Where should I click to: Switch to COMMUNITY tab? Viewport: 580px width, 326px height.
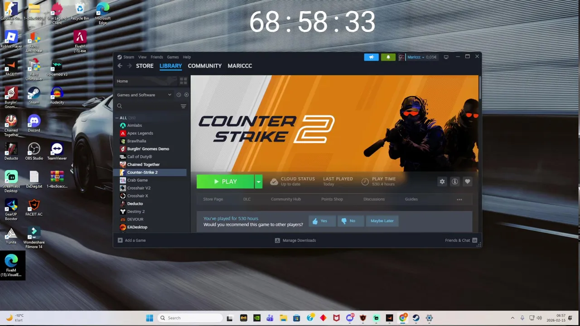pyautogui.click(x=205, y=66)
